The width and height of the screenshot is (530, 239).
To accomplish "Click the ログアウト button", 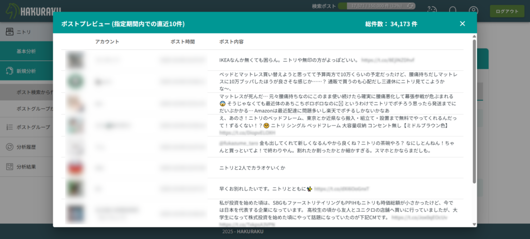I will pos(507,11).
